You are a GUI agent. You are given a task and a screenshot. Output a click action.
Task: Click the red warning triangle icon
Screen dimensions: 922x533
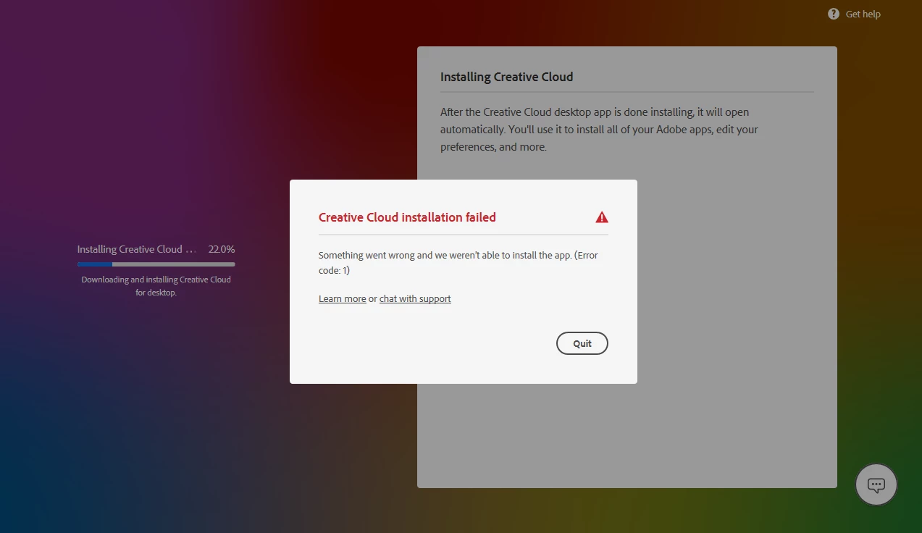point(602,217)
